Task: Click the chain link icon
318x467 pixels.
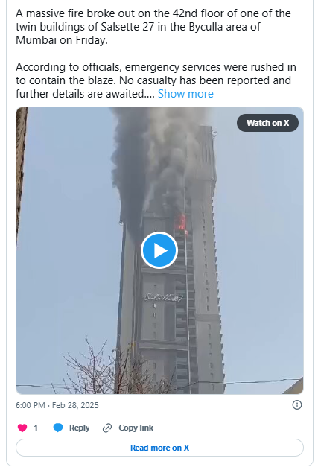Action: pyautogui.click(x=107, y=428)
